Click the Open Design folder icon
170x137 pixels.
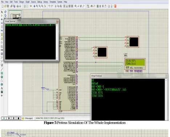coord(5,6)
